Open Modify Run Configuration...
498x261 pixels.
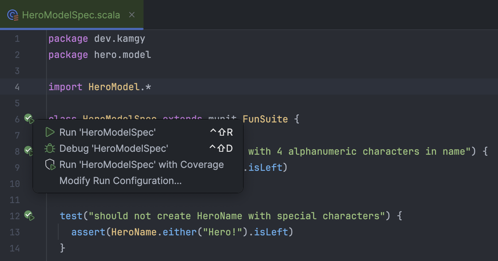tap(120, 181)
